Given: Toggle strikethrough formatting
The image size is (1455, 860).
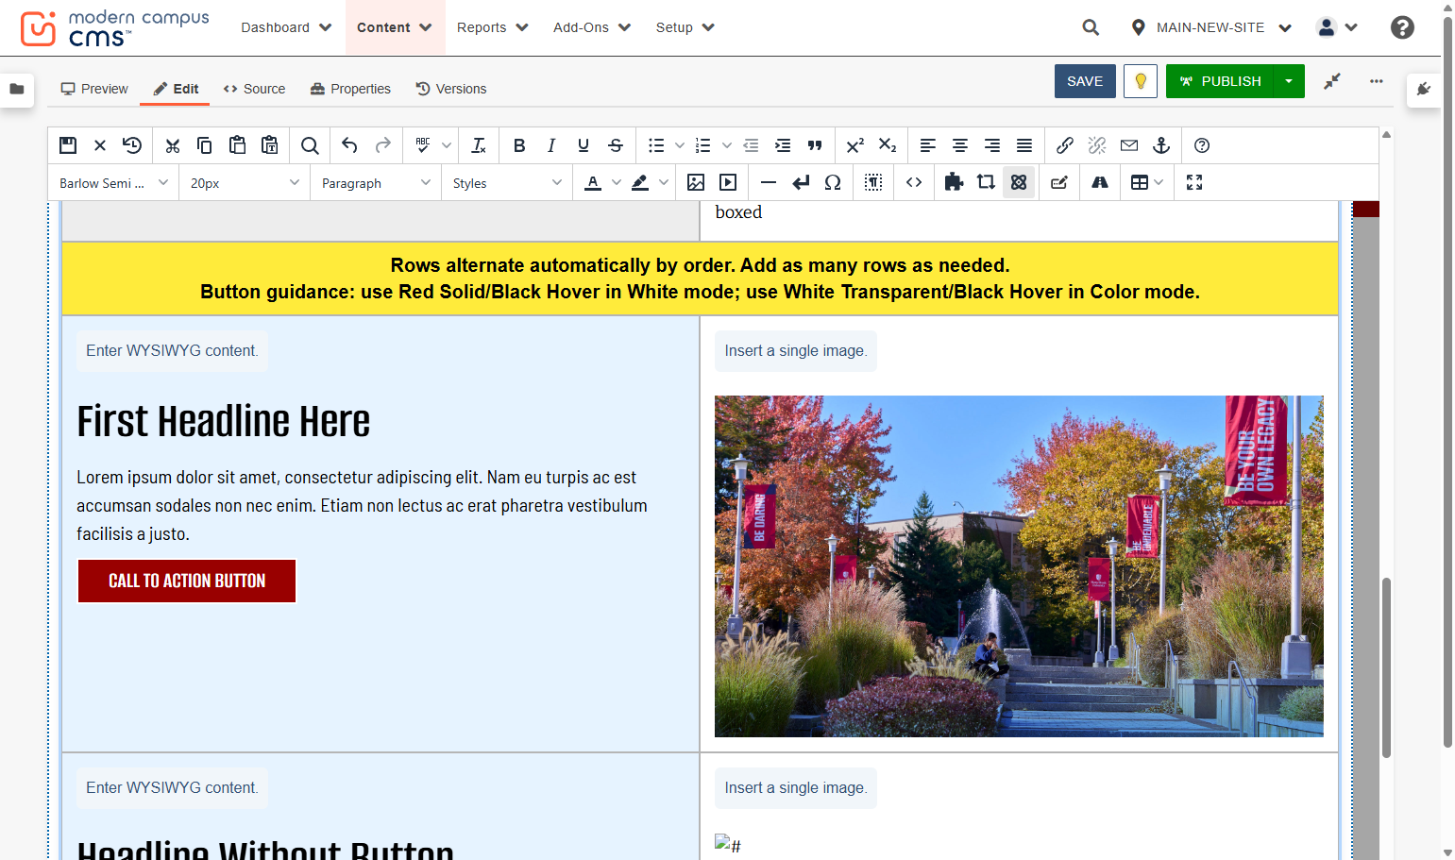Looking at the screenshot, I should (x=616, y=145).
